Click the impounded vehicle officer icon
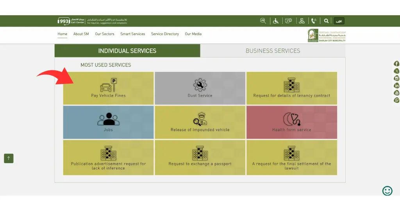Image resolution: width=400 pixels, height=218 pixels. pos(200,119)
